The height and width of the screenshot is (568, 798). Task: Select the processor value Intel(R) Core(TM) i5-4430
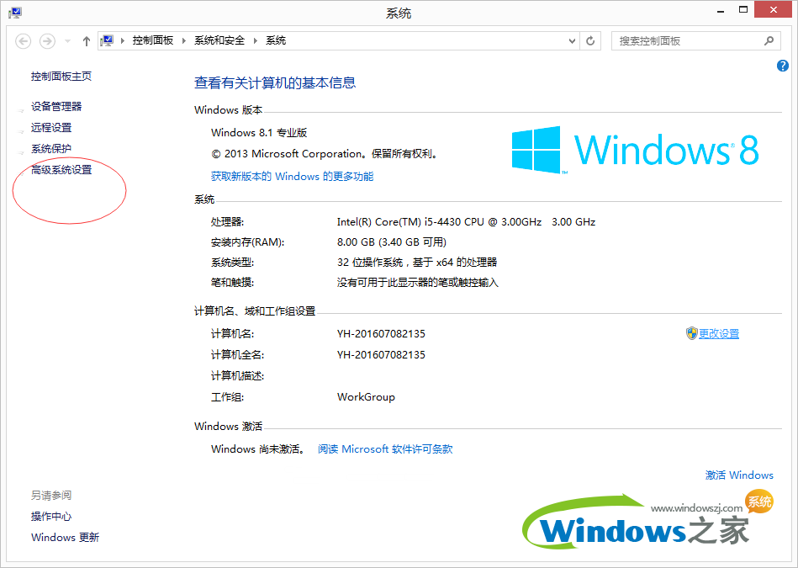[466, 221]
